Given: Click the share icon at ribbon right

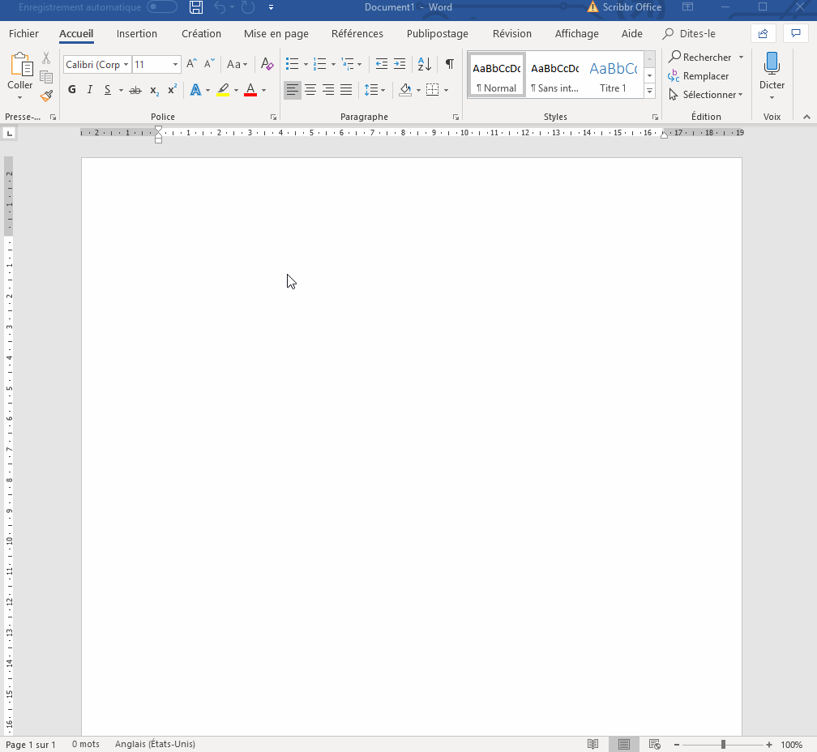Looking at the screenshot, I should [x=764, y=34].
